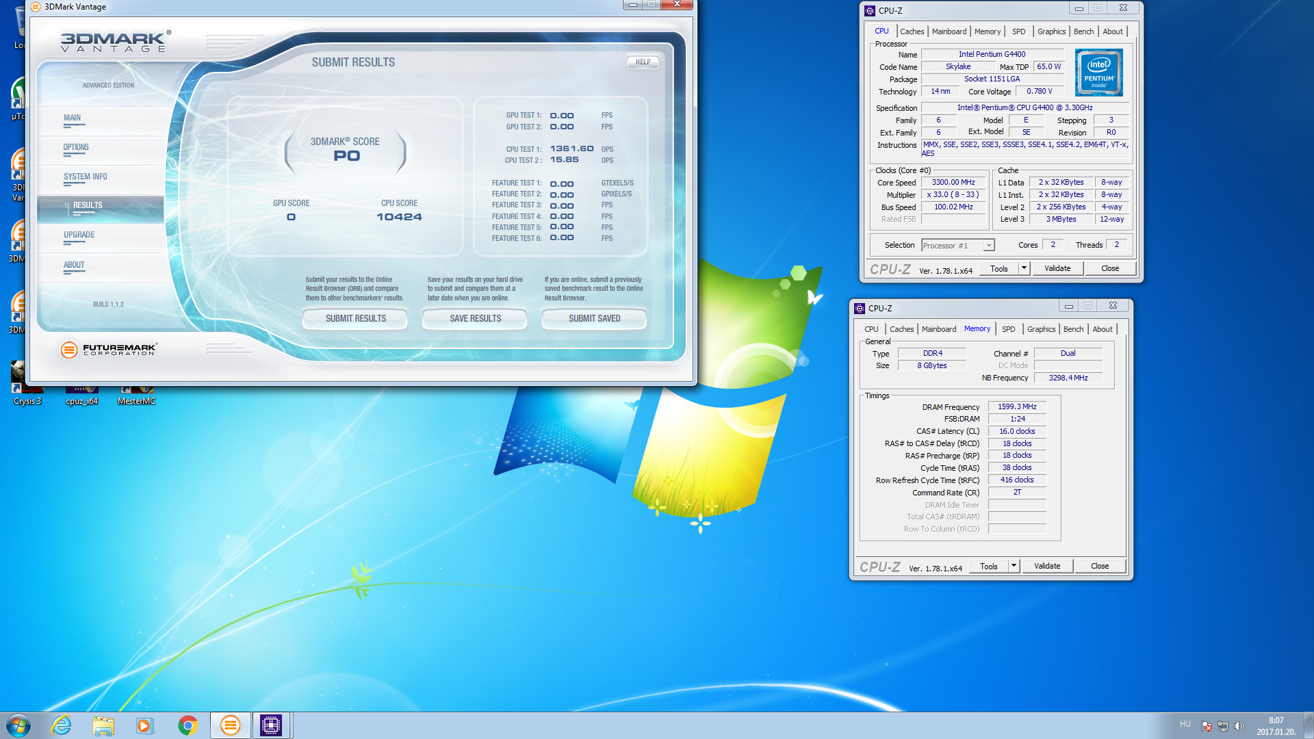Click the HU language indicator

1185,724
